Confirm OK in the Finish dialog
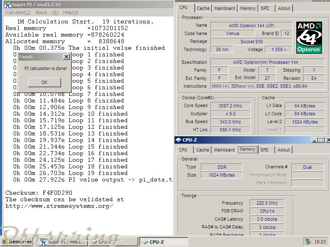 45,82
